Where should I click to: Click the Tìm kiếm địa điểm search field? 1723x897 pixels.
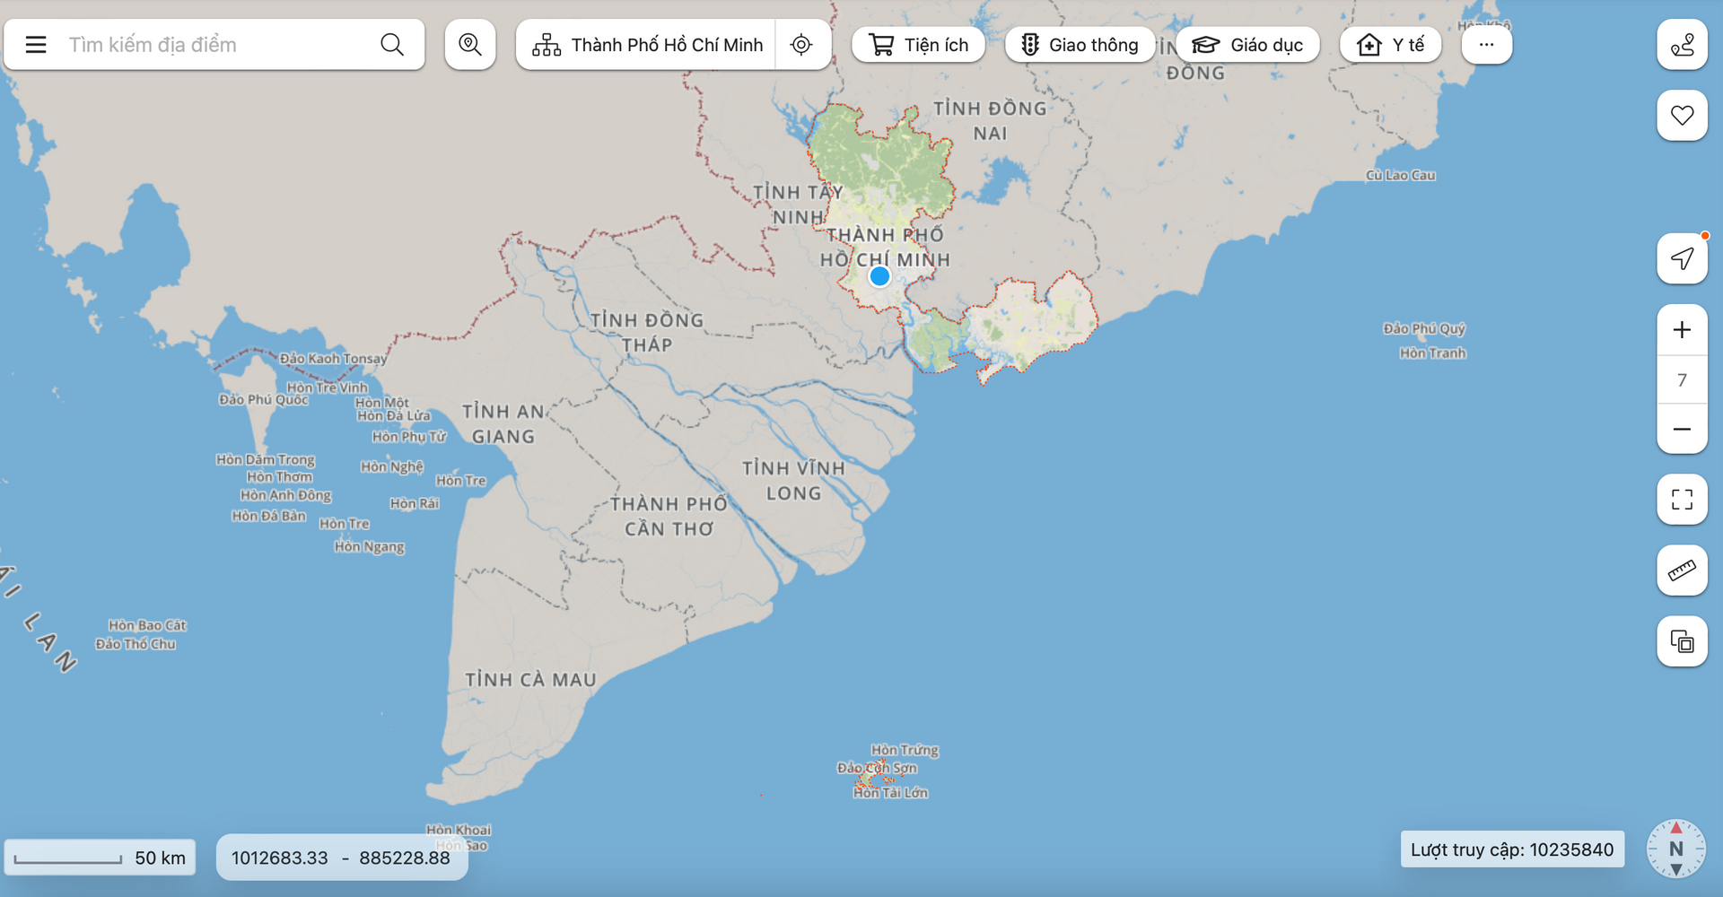pyautogui.click(x=215, y=45)
